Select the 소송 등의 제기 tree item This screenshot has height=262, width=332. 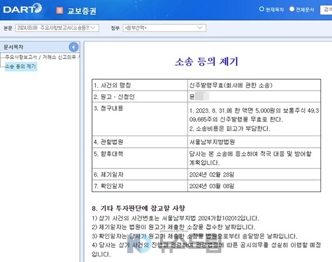pos(21,66)
